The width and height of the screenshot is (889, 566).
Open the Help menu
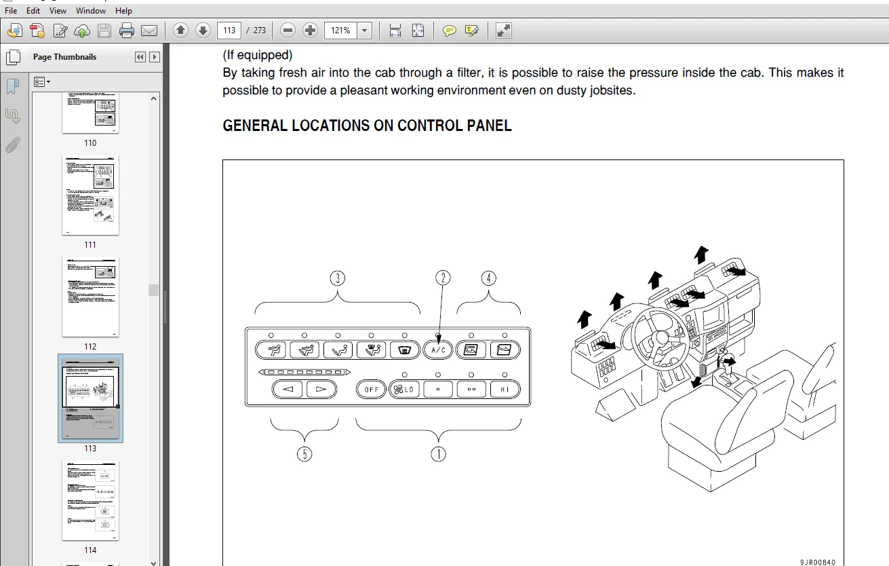point(123,11)
